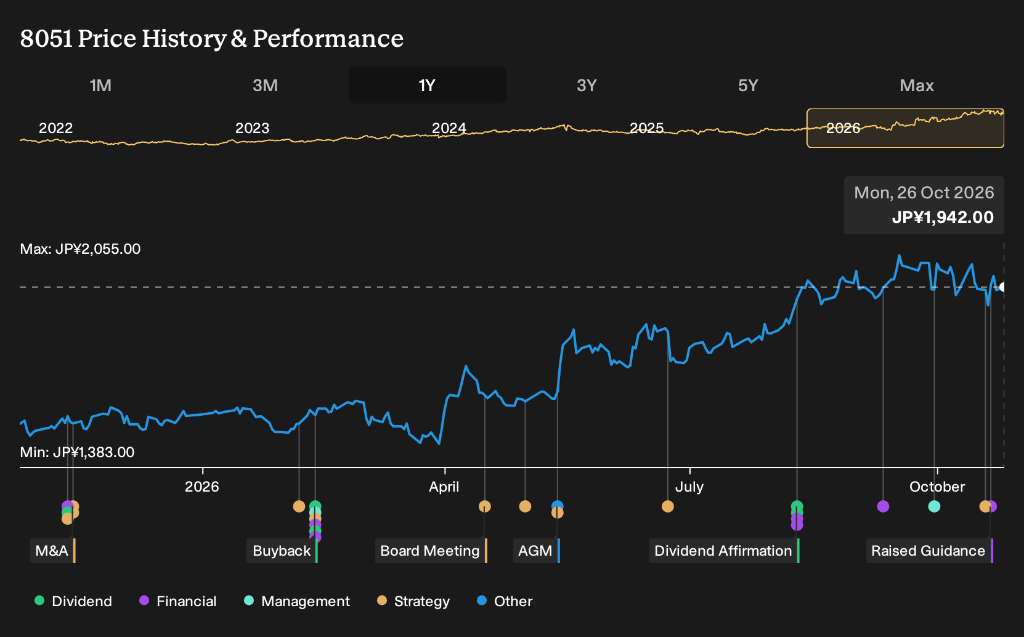Click the Strategy marker directly above Board Meeting label
The width and height of the screenshot is (1024, 637).
(485, 506)
